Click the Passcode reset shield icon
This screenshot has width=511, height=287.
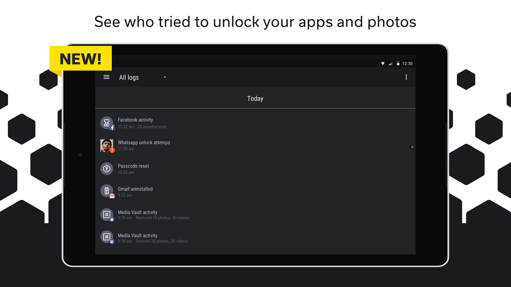(x=107, y=169)
